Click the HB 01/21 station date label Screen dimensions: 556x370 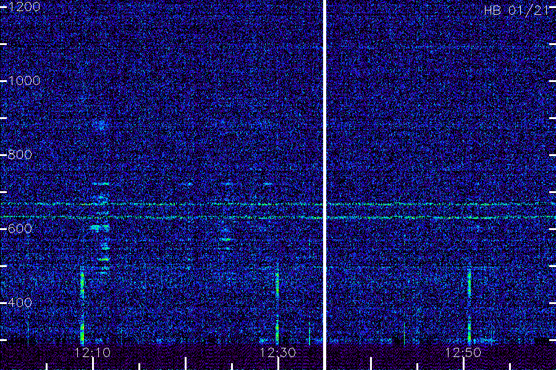(516, 10)
